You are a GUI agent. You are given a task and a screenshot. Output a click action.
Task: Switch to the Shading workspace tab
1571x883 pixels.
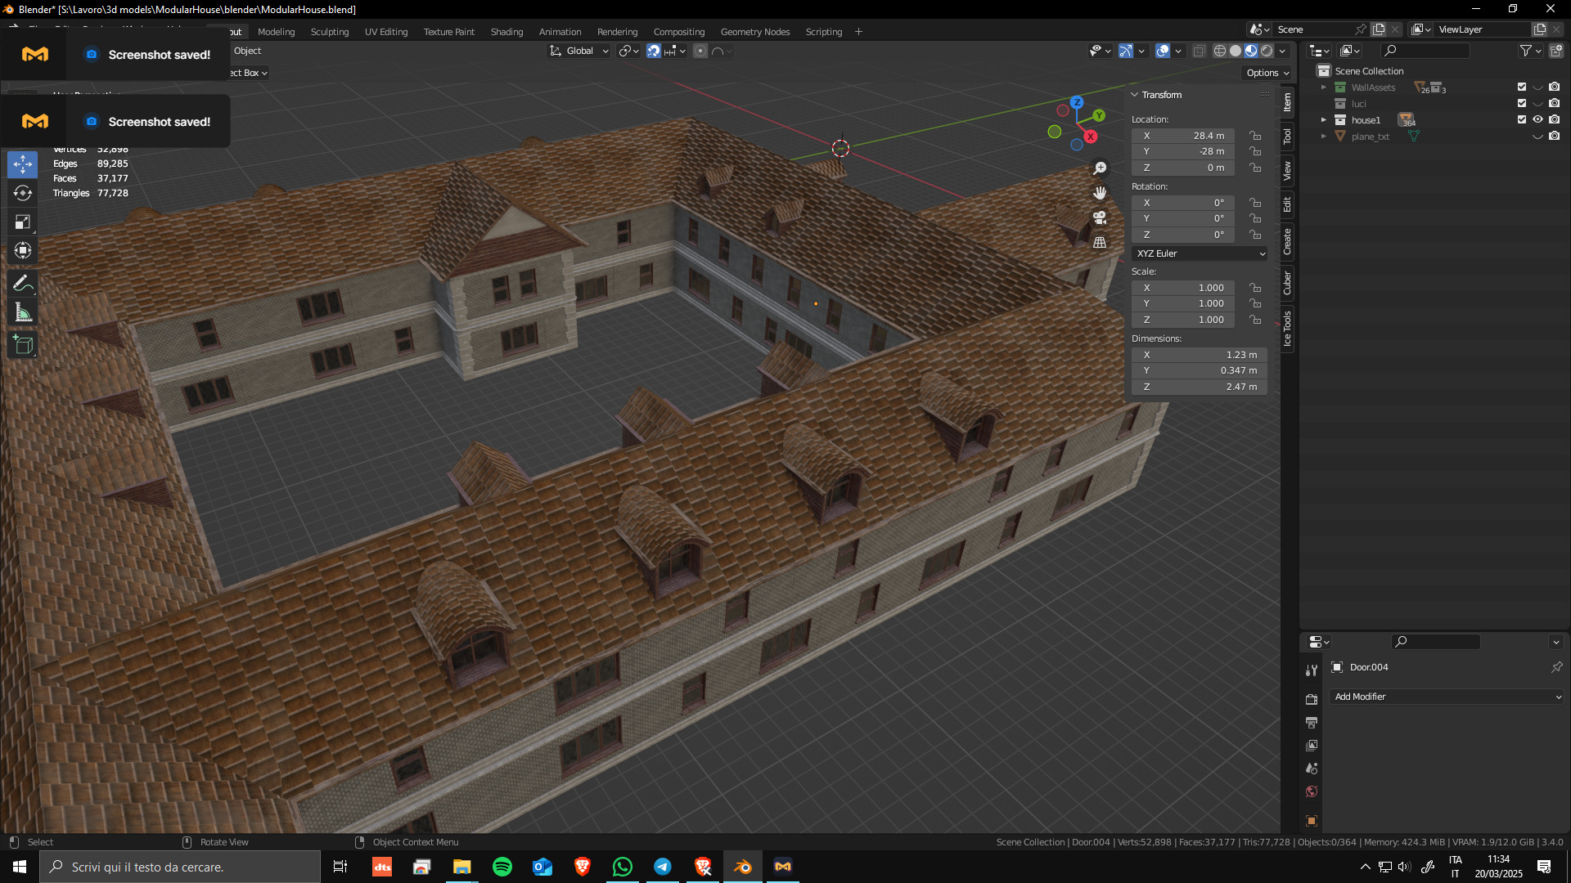point(506,32)
